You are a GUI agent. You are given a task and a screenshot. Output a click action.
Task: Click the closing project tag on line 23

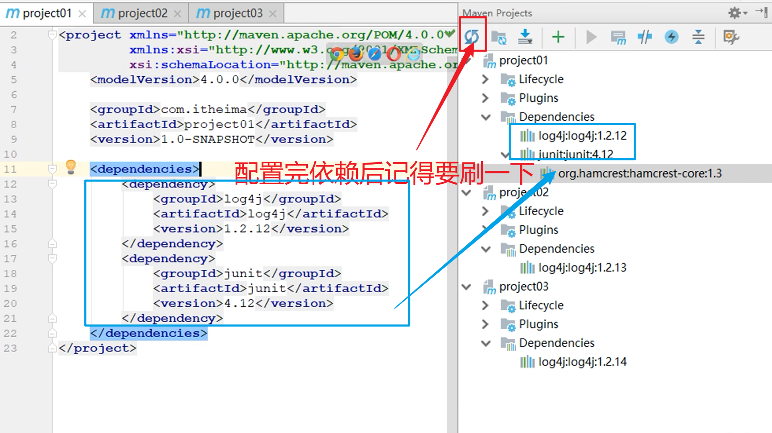click(97, 348)
